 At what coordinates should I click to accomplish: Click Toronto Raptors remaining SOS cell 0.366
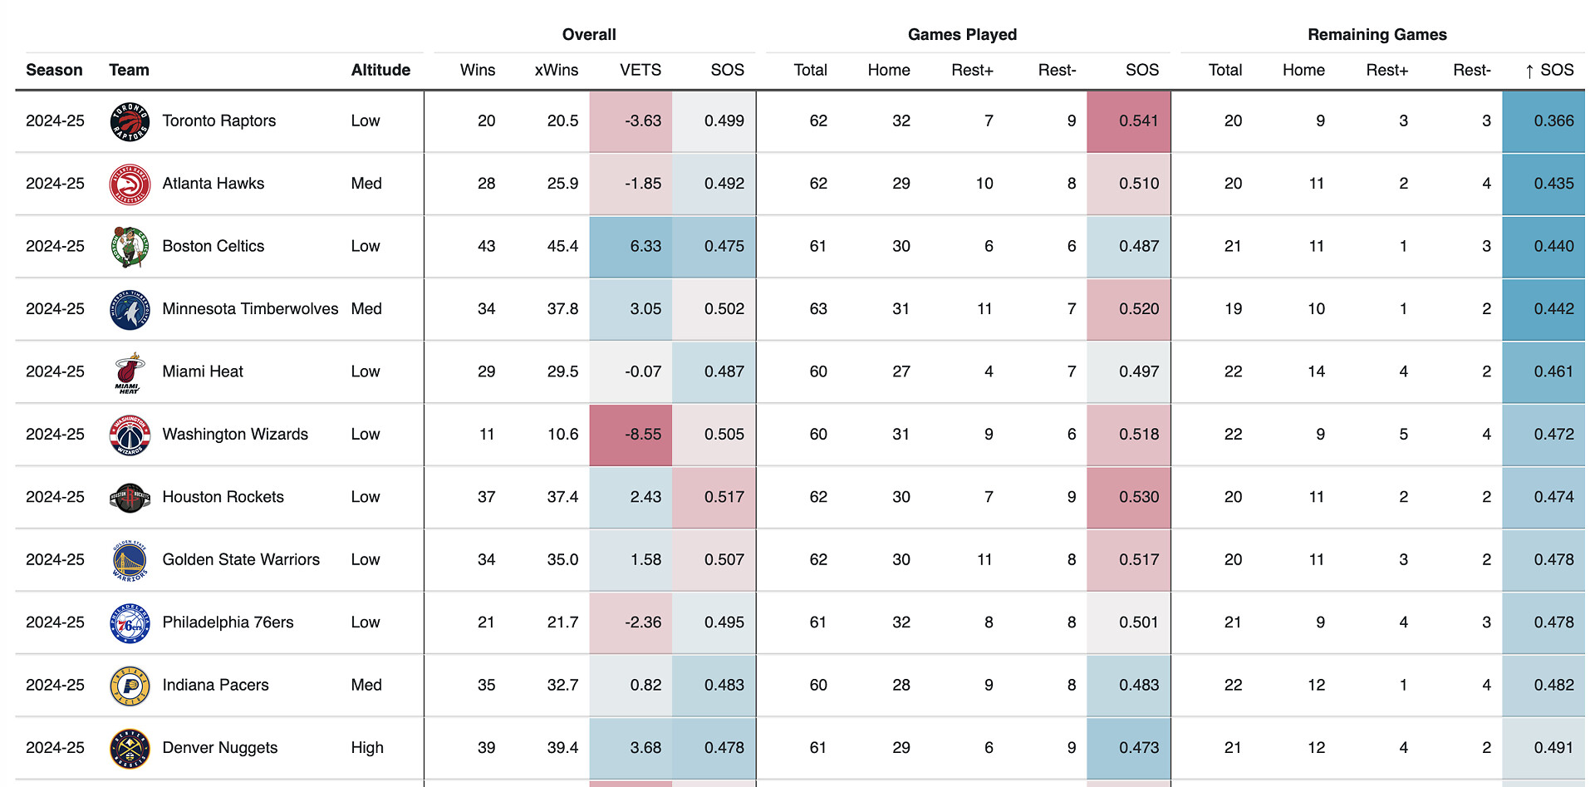tap(1543, 121)
